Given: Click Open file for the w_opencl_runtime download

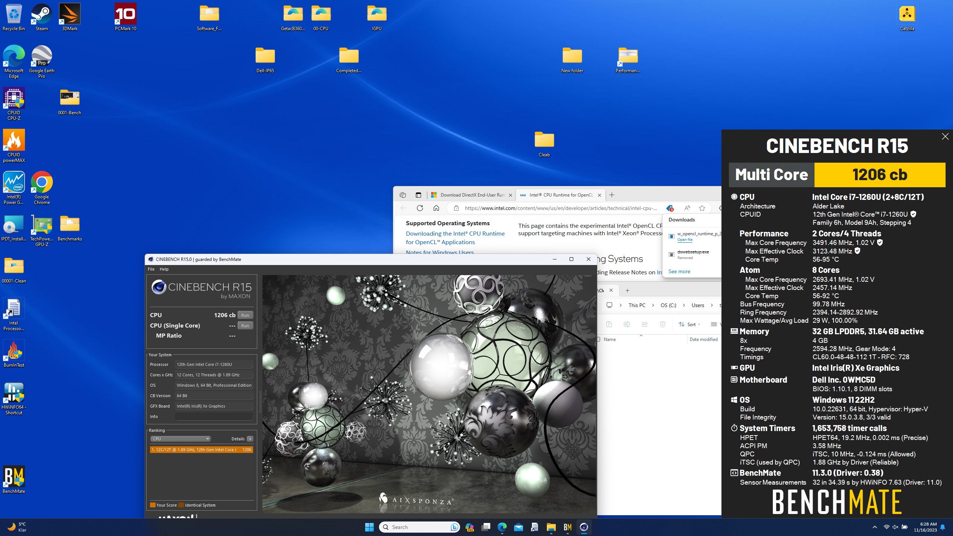Looking at the screenshot, I should tap(685, 240).
